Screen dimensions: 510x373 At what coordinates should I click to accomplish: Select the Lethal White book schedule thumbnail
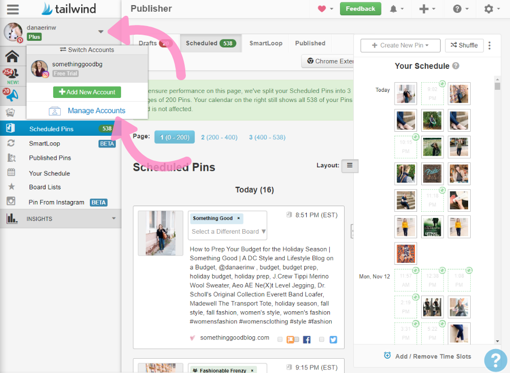[x=432, y=227]
